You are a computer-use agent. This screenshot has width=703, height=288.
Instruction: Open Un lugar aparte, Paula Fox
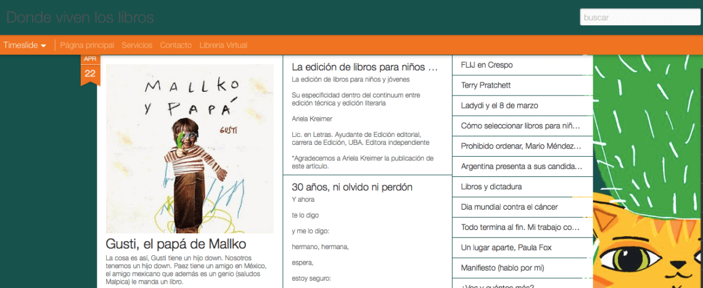[522, 248]
